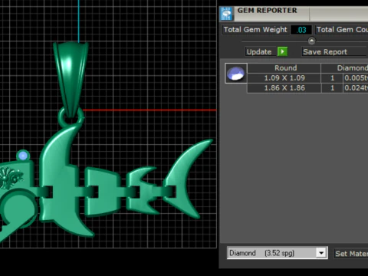The image size is (368, 276).
Task: Click the Gem Reporter panel icon
Action: click(x=226, y=13)
